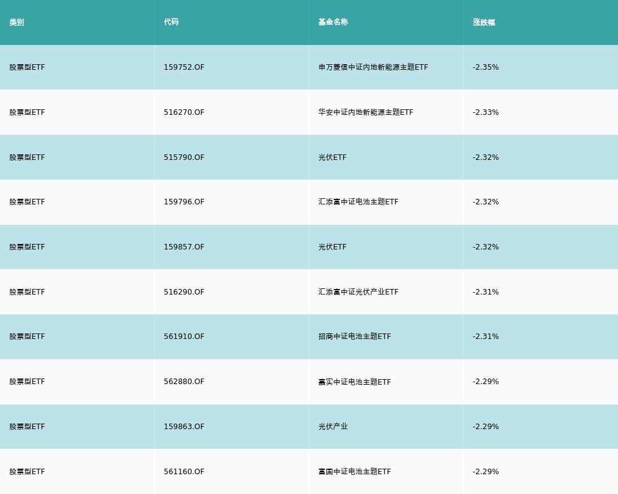Image resolution: width=618 pixels, height=494 pixels.
Task: Open 华安中证内地新能源主题ETF fund name
Action: tap(366, 112)
